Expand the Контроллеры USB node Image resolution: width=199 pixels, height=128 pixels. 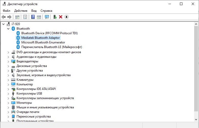[x=8, y=94]
